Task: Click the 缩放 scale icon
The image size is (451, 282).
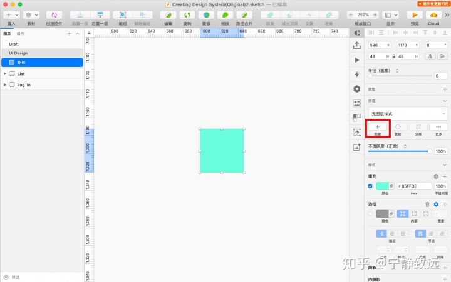Action: (x=225, y=15)
